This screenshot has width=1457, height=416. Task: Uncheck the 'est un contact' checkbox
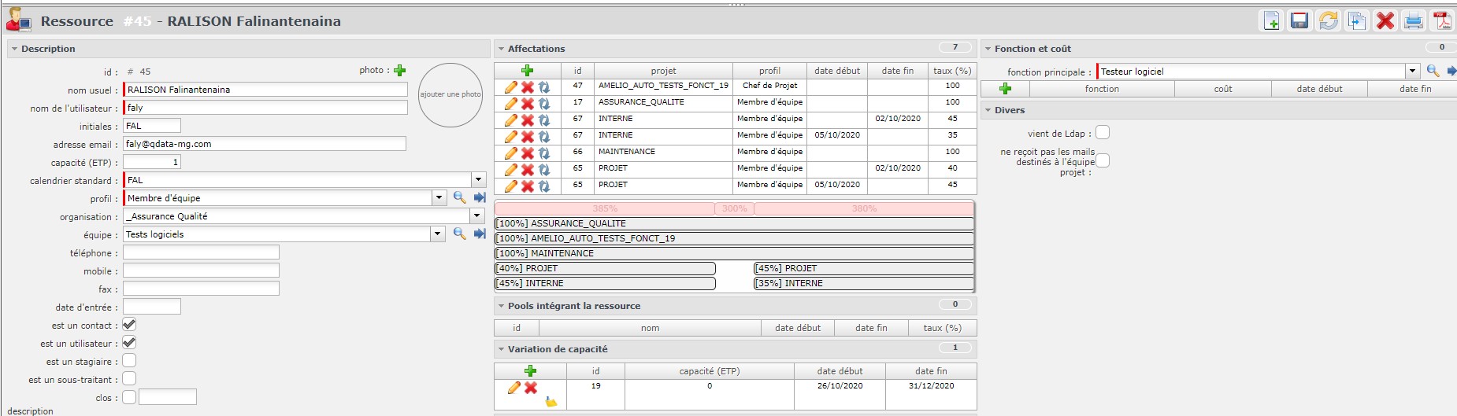tap(129, 325)
